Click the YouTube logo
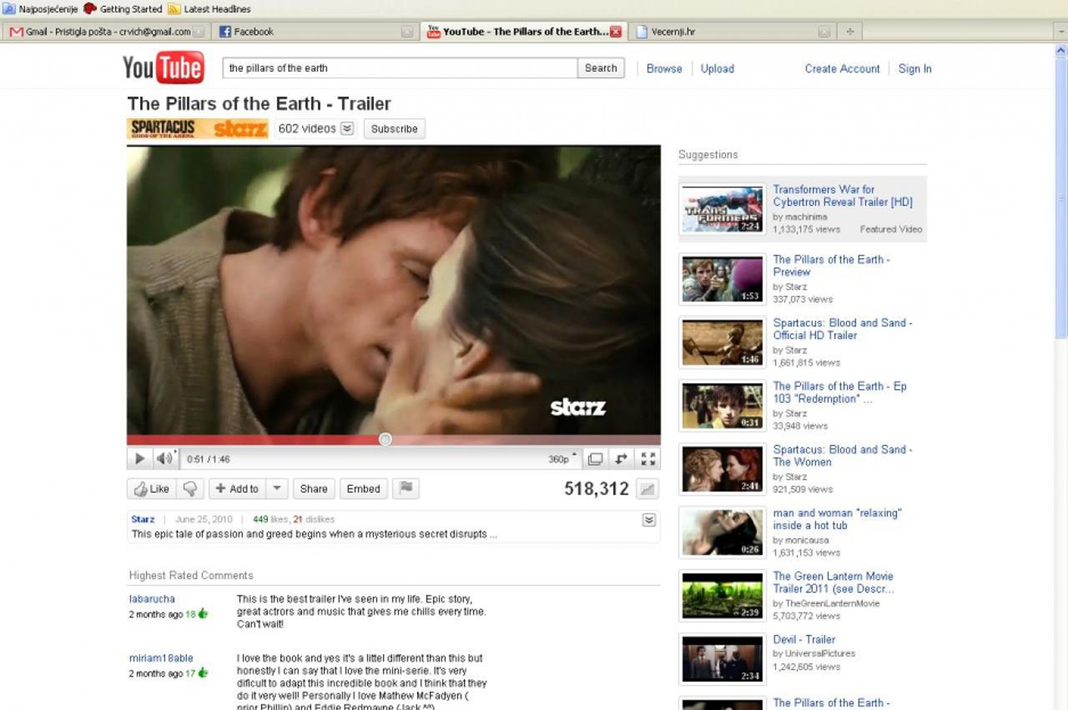Viewport: 1068px width, 710px height. click(x=164, y=67)
